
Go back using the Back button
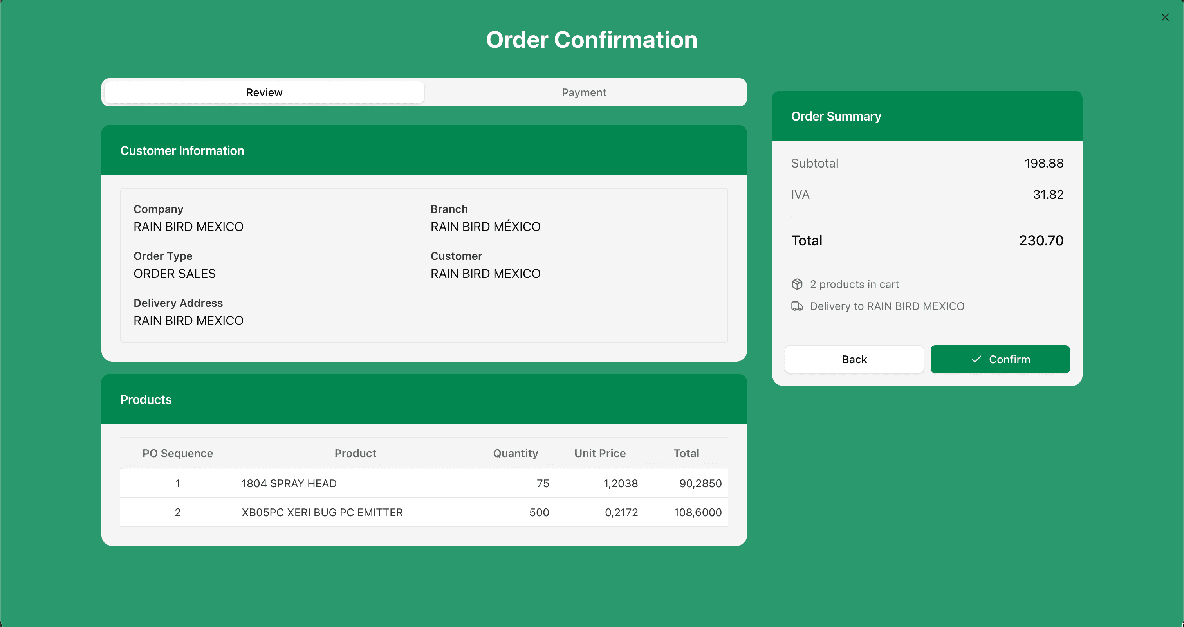pyautogui.click(x=854, y=359)
